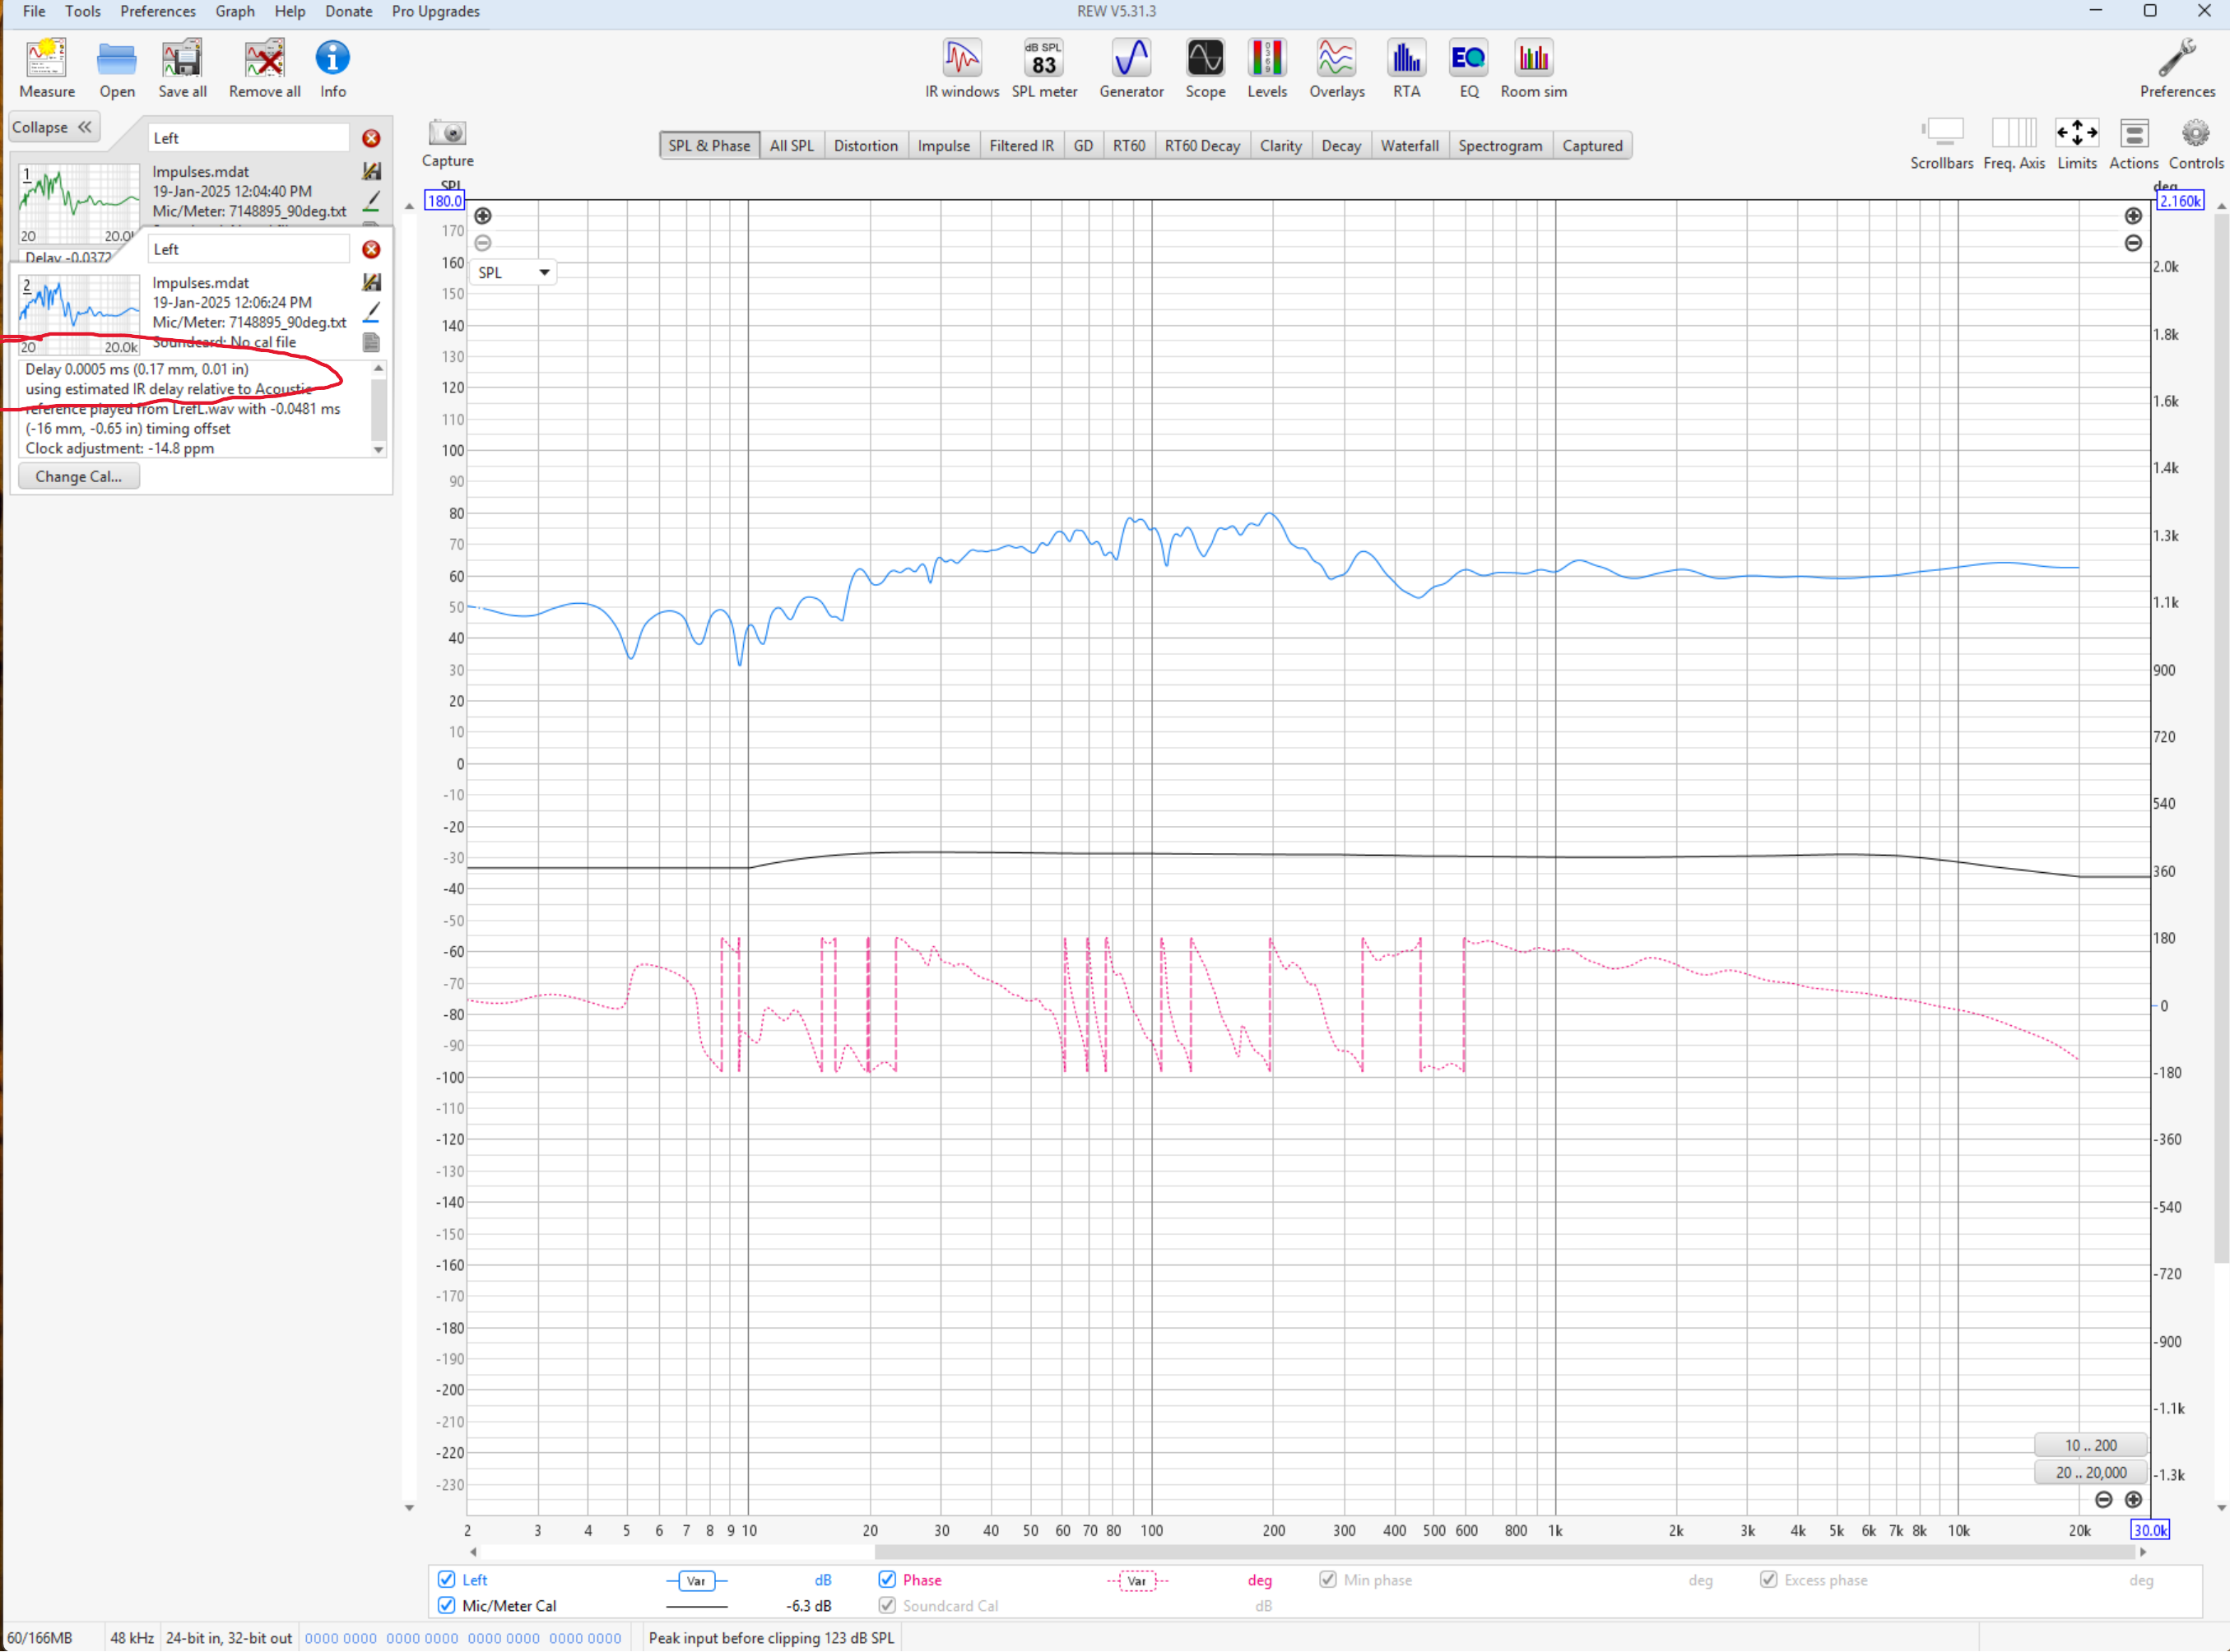
Task: Capture the graph image
Action: (x=447, y=143)
